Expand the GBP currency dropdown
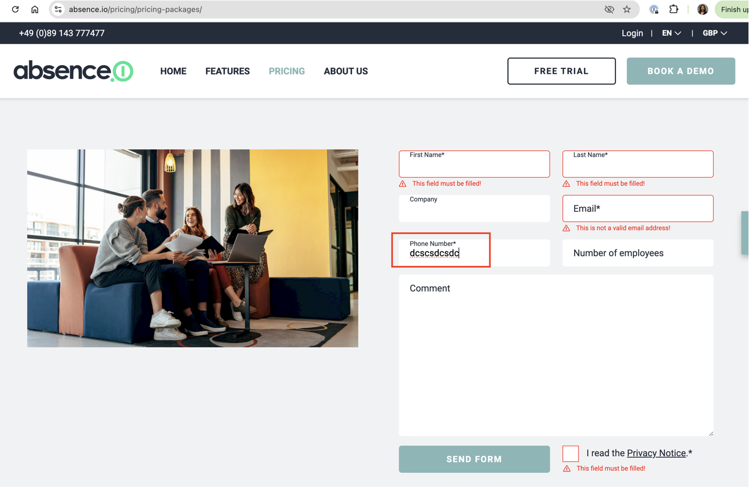749x487 pixels. click(715, 33)
